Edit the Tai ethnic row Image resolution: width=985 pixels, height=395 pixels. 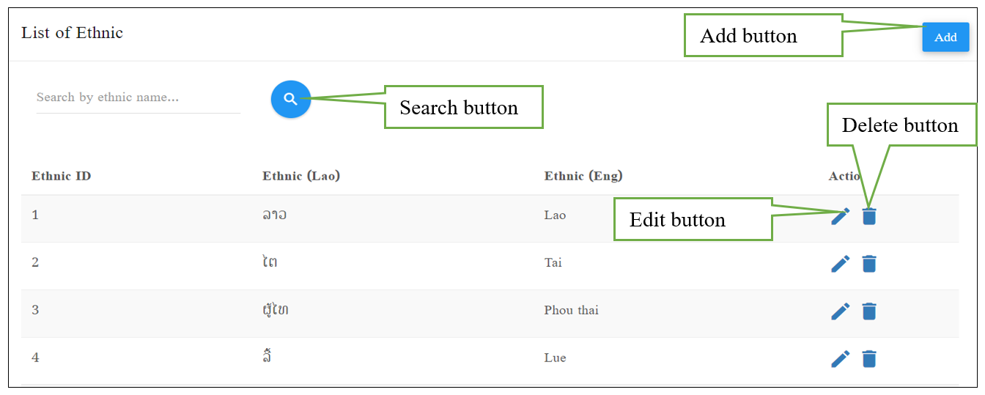click(x=841, y=264)
